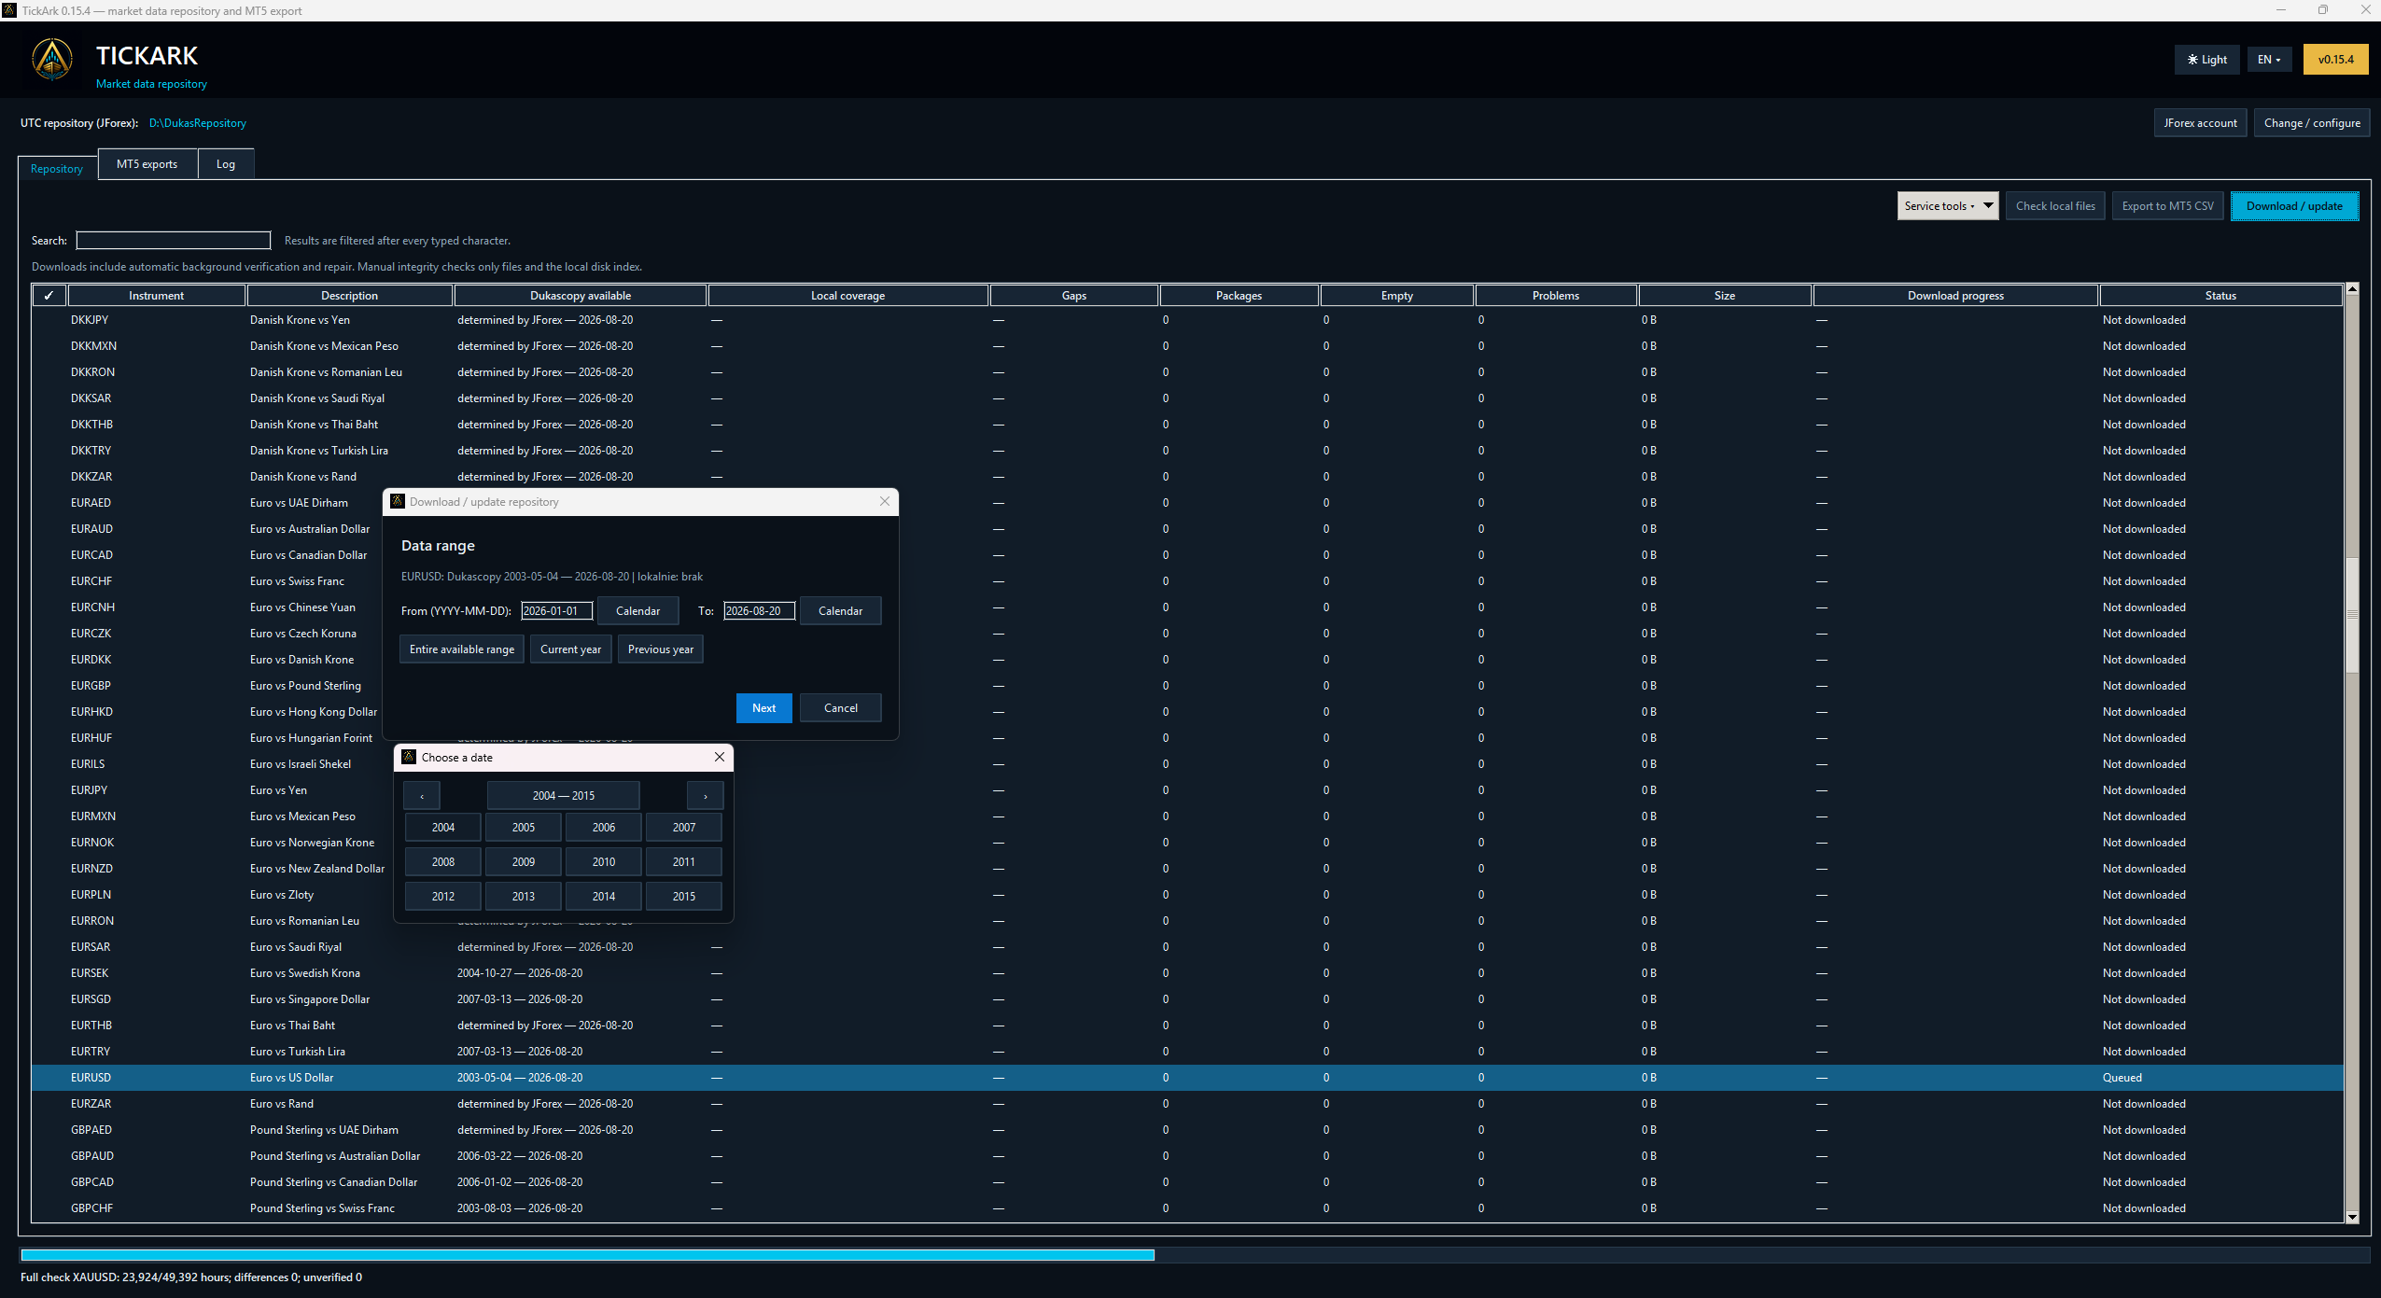Click the scrollbar down arrow of the table

click(2352, 1216)
